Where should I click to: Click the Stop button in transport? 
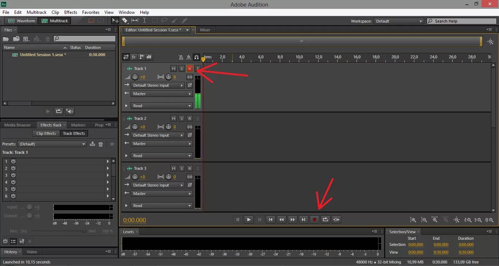(x=238, y=219)
